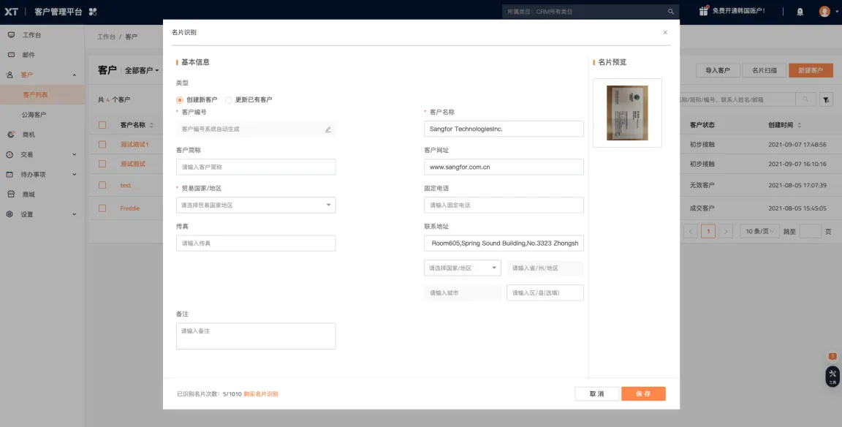The image size is (842, 427).
Task: Go to the previous page arrow
Action: 691,232
